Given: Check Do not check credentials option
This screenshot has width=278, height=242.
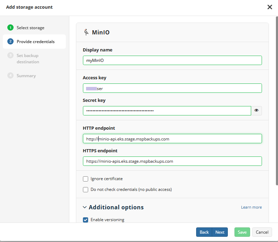Looking at the screenshot, I should click(85, 189).
